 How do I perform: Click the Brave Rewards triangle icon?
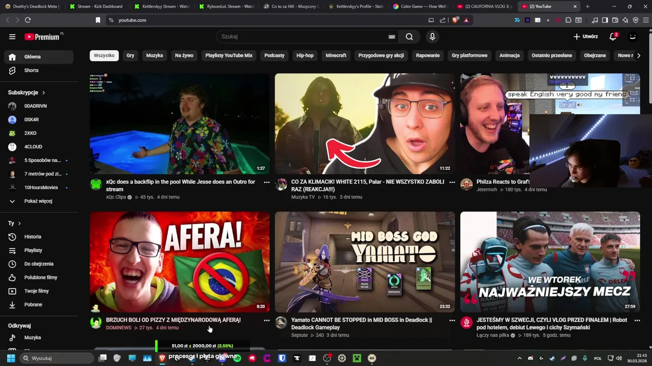pyautogui.click(x=466, y=20)
